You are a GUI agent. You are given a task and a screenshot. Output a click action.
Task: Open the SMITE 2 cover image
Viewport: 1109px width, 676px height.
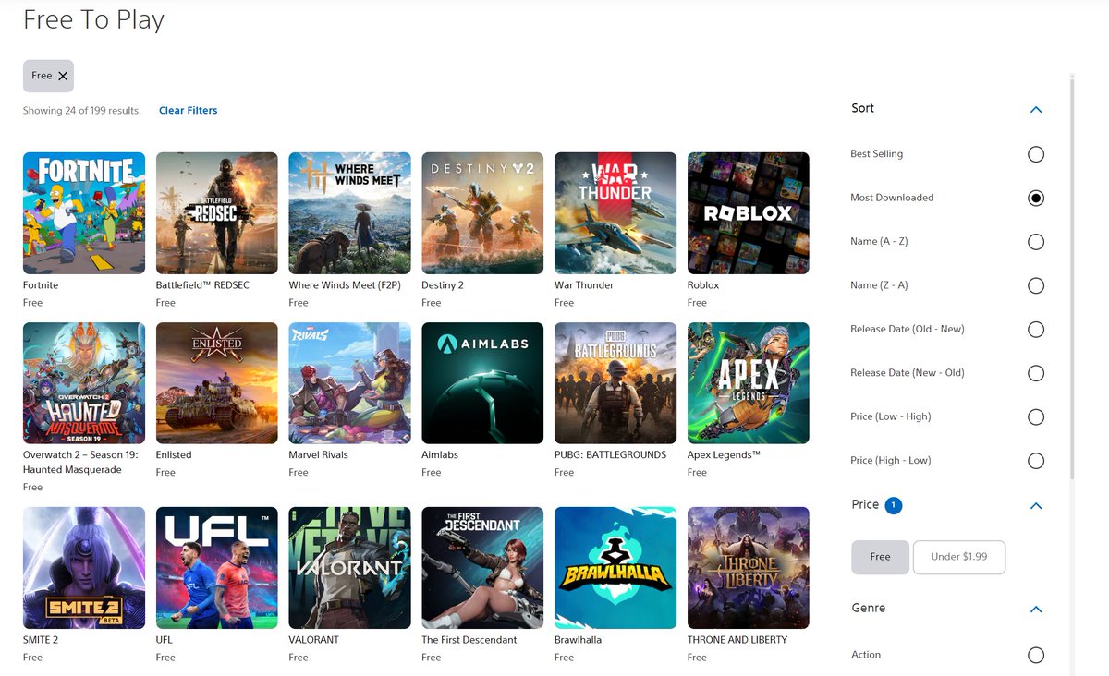coord(84,568)
